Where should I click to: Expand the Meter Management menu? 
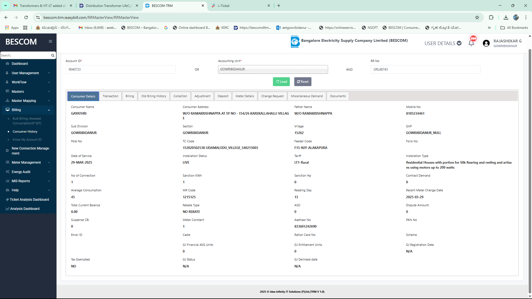coord(28,163)
